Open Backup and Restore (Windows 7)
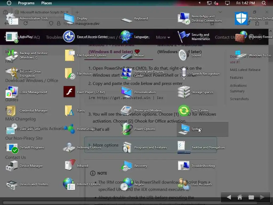Viewport: 273px width, 205px height. 27,55
